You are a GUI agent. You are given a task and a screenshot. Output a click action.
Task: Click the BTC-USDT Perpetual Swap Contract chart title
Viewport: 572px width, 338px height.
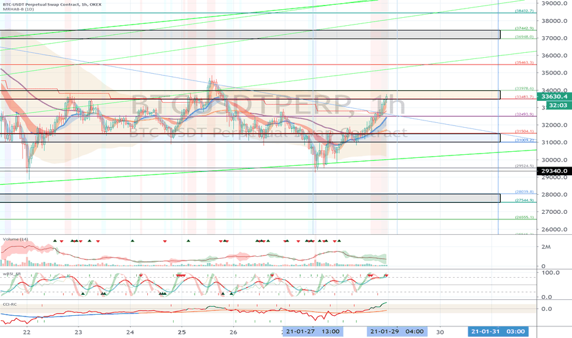pyautogui.click(x=52, y=4)
